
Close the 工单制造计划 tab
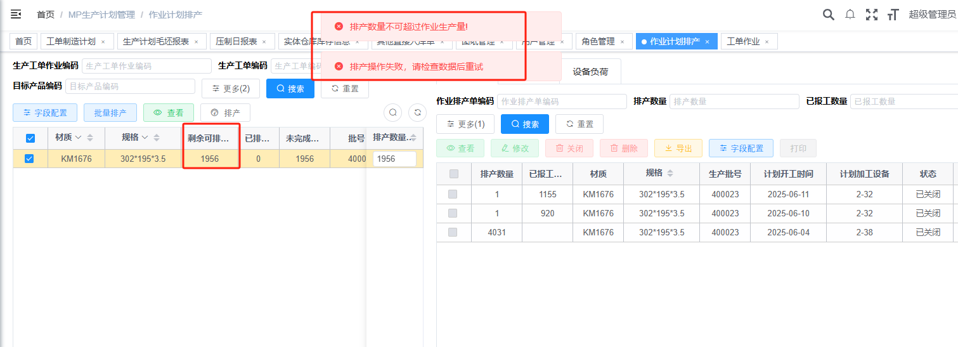103,42
